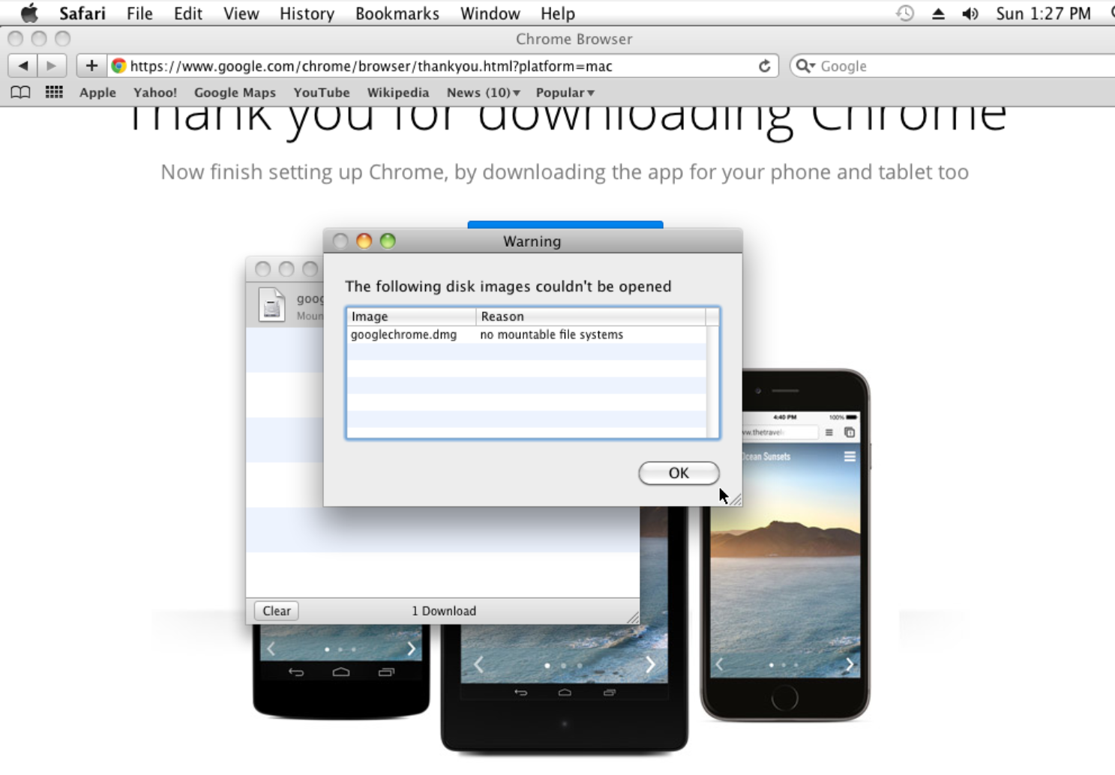Screen dimensions: 1115x775
Task: Click OK in the Warning dialog
Action: [x=679, y=473]
